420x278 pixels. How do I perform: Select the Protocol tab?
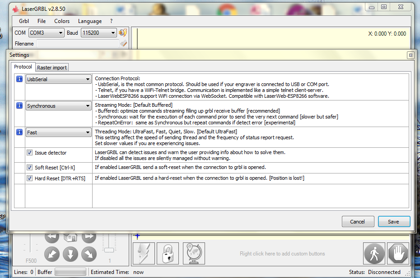point(23,67)
